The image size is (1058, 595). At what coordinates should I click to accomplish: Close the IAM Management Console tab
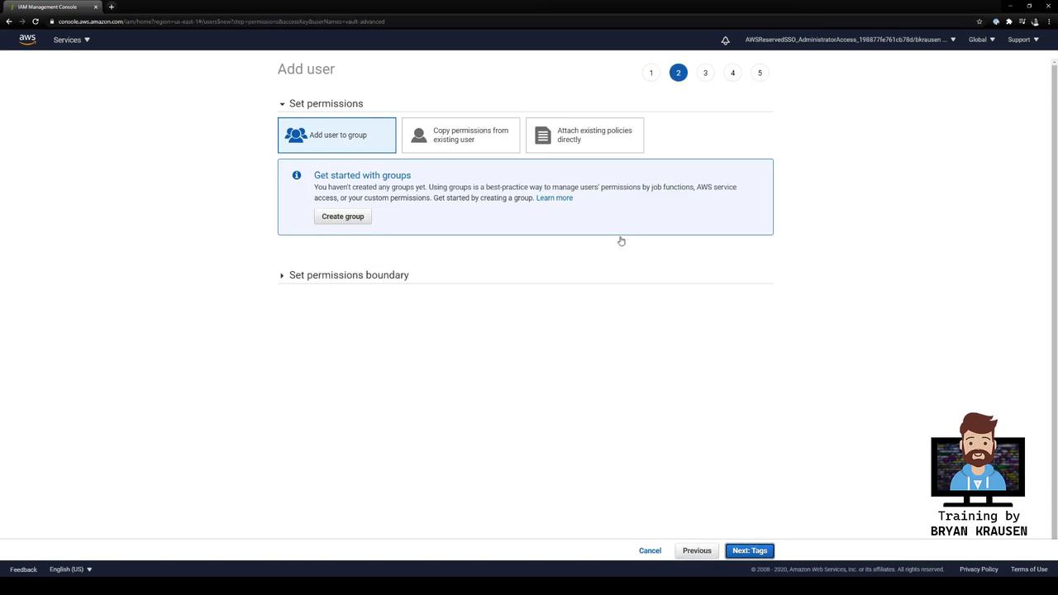tap(95, 7)
